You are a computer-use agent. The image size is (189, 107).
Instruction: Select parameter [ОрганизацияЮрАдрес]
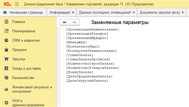pyautogui.click(x=87, y=38)
